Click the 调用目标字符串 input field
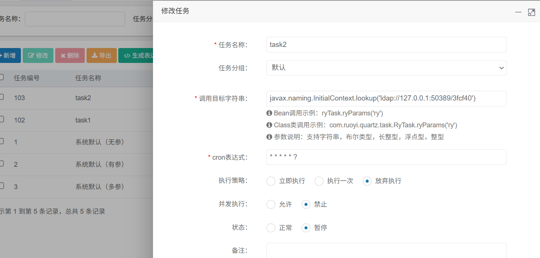Image resolution: width=540 pixels, height=258 pixels. pyautogui.click(x=386, y=99)
